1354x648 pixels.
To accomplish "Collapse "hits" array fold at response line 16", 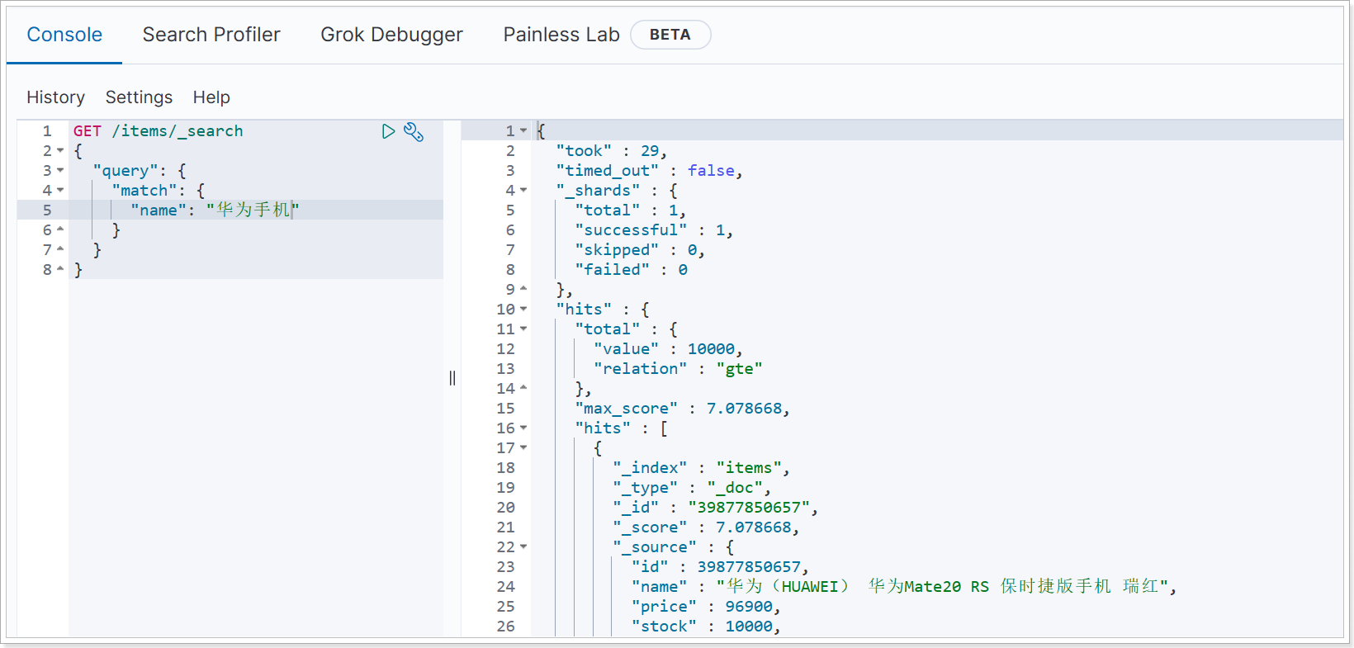I will tap(523, 428).
